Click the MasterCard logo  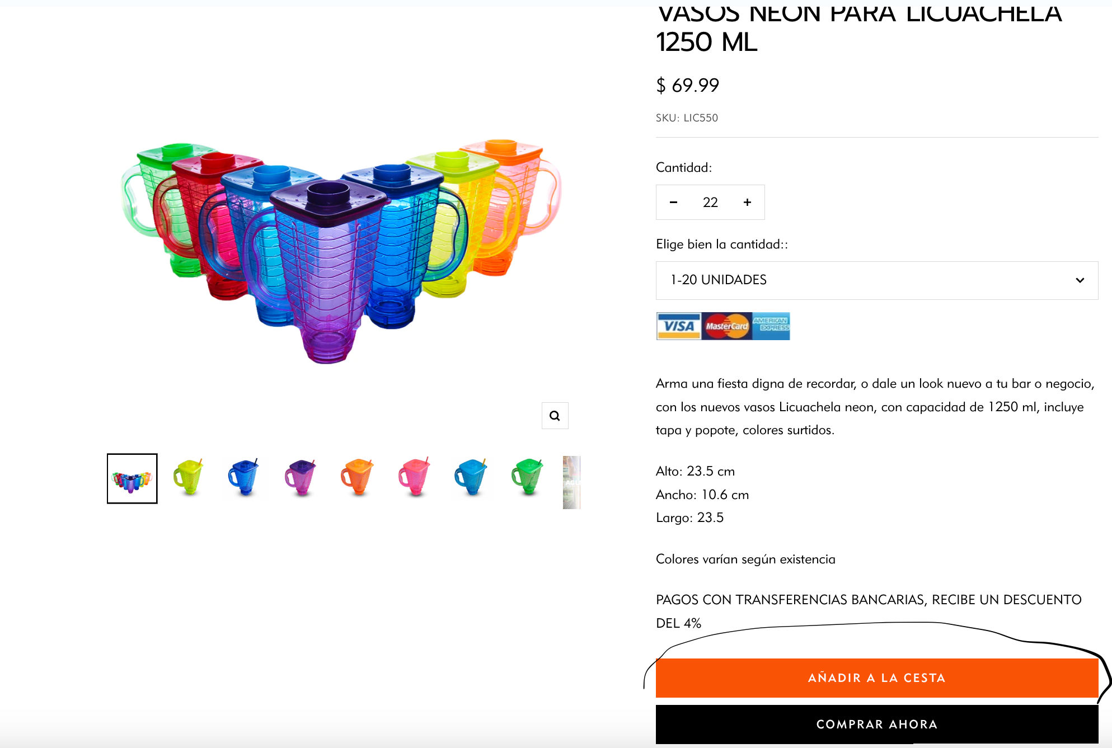[x=726, y=326]
